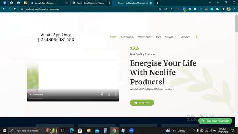Open the weather widget 14°C Cloudy

(x=176, y=131)
